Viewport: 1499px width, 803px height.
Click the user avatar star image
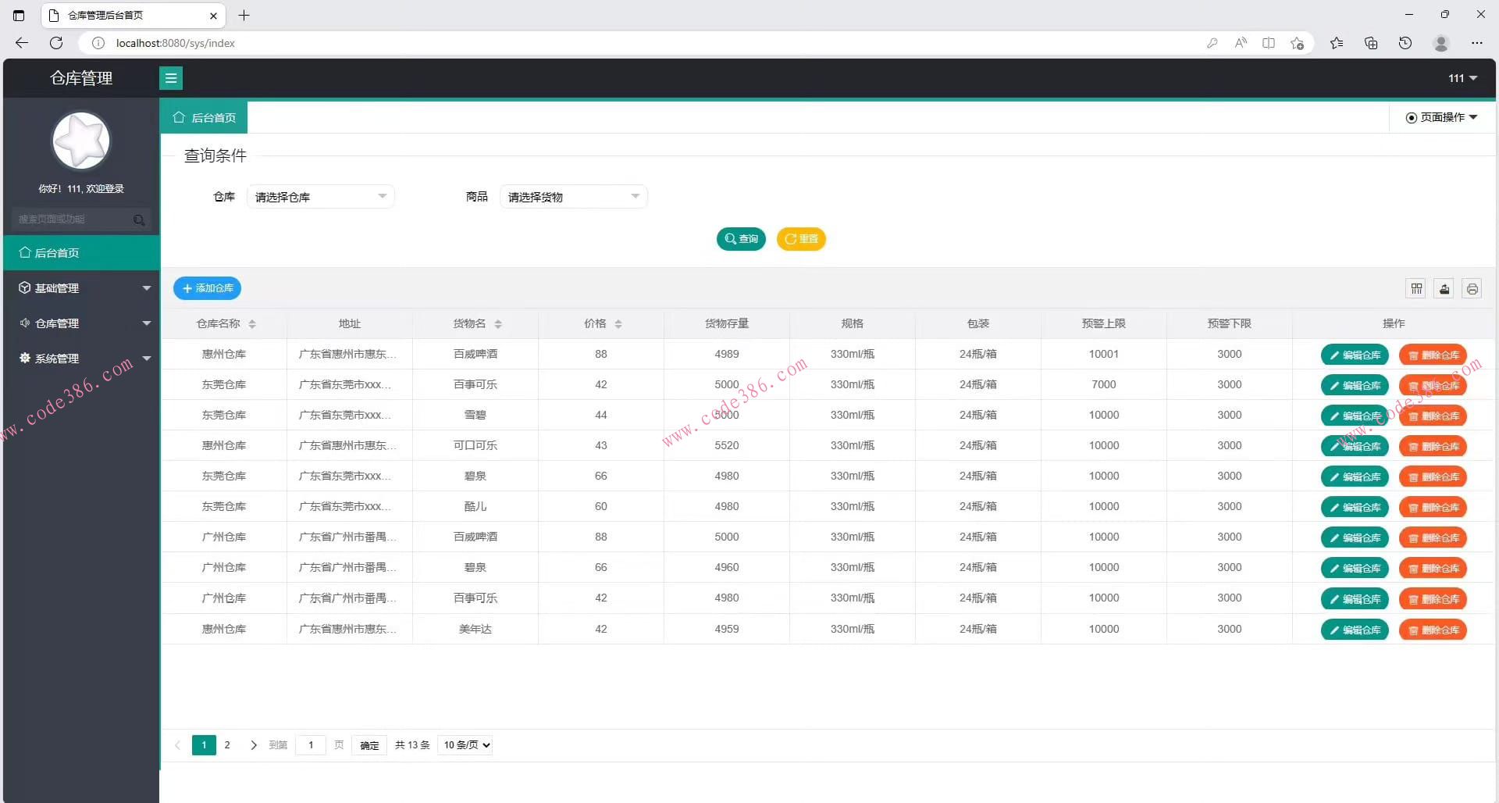(x=81, y=141)
